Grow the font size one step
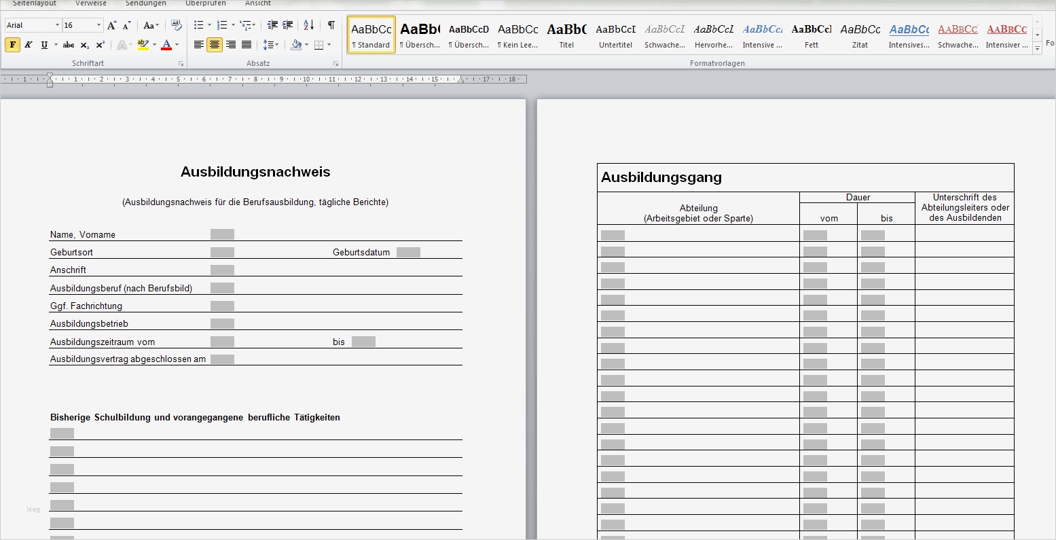1056x540 pixels. coord(111,25)
